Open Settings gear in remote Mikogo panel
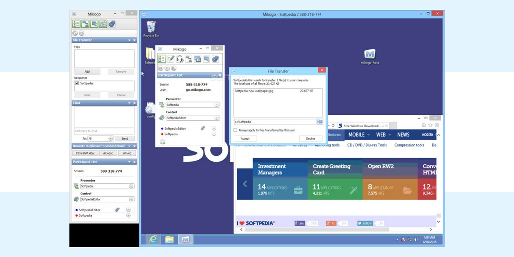The image size is (514, 257). pyautogui.click(x=215, y=59)
